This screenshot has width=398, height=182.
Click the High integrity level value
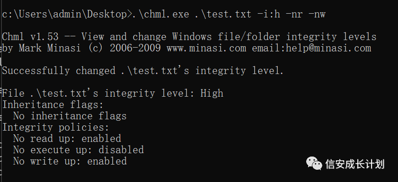[x=212, y=93]
